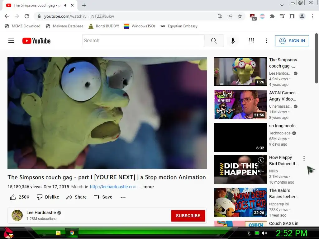Click the magnifier search button
Viewport: 319px width, 239px height.
click(x=214, y=41)
